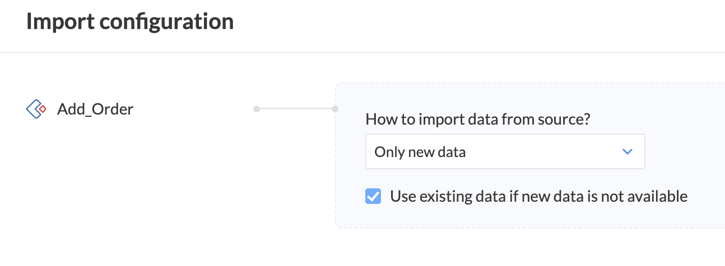Select the Add_Order data source label
The image size is (725, 266).
[95, 109]
